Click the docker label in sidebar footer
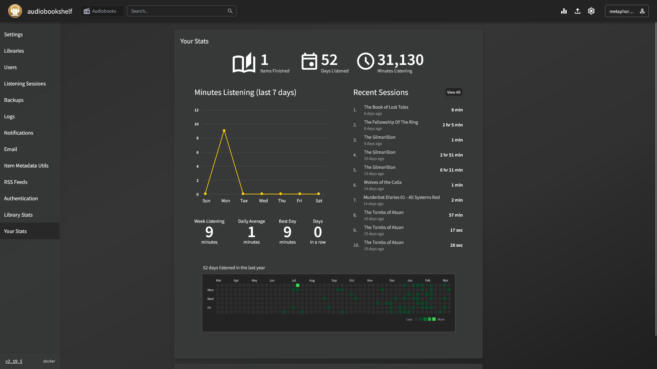Screen dimensions: 657x369 pyautogui.click(x=49, y=361)
